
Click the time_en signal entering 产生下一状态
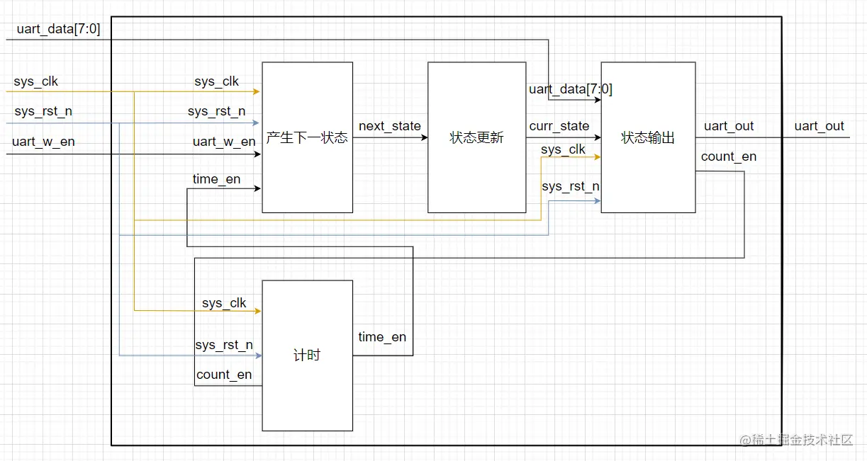point(216,179)
